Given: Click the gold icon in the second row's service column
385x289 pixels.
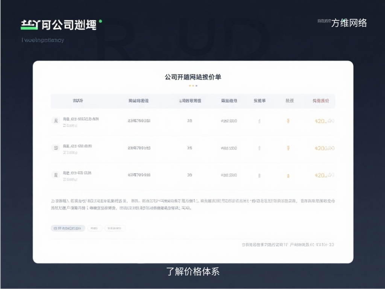Looking at the screenshot, I should [x=288, y=148].
